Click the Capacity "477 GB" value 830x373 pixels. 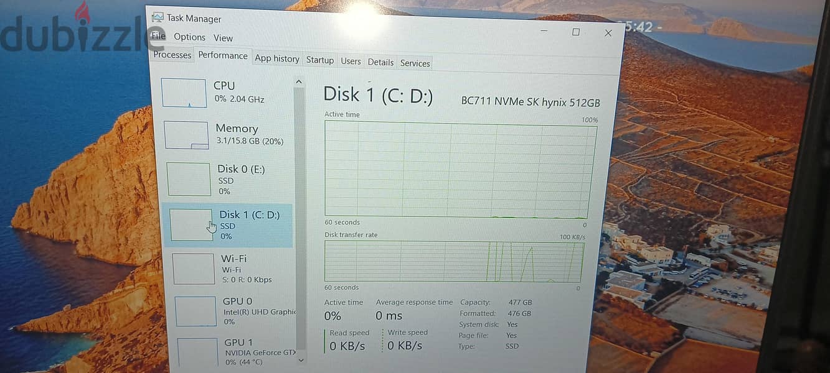(521, 303)
